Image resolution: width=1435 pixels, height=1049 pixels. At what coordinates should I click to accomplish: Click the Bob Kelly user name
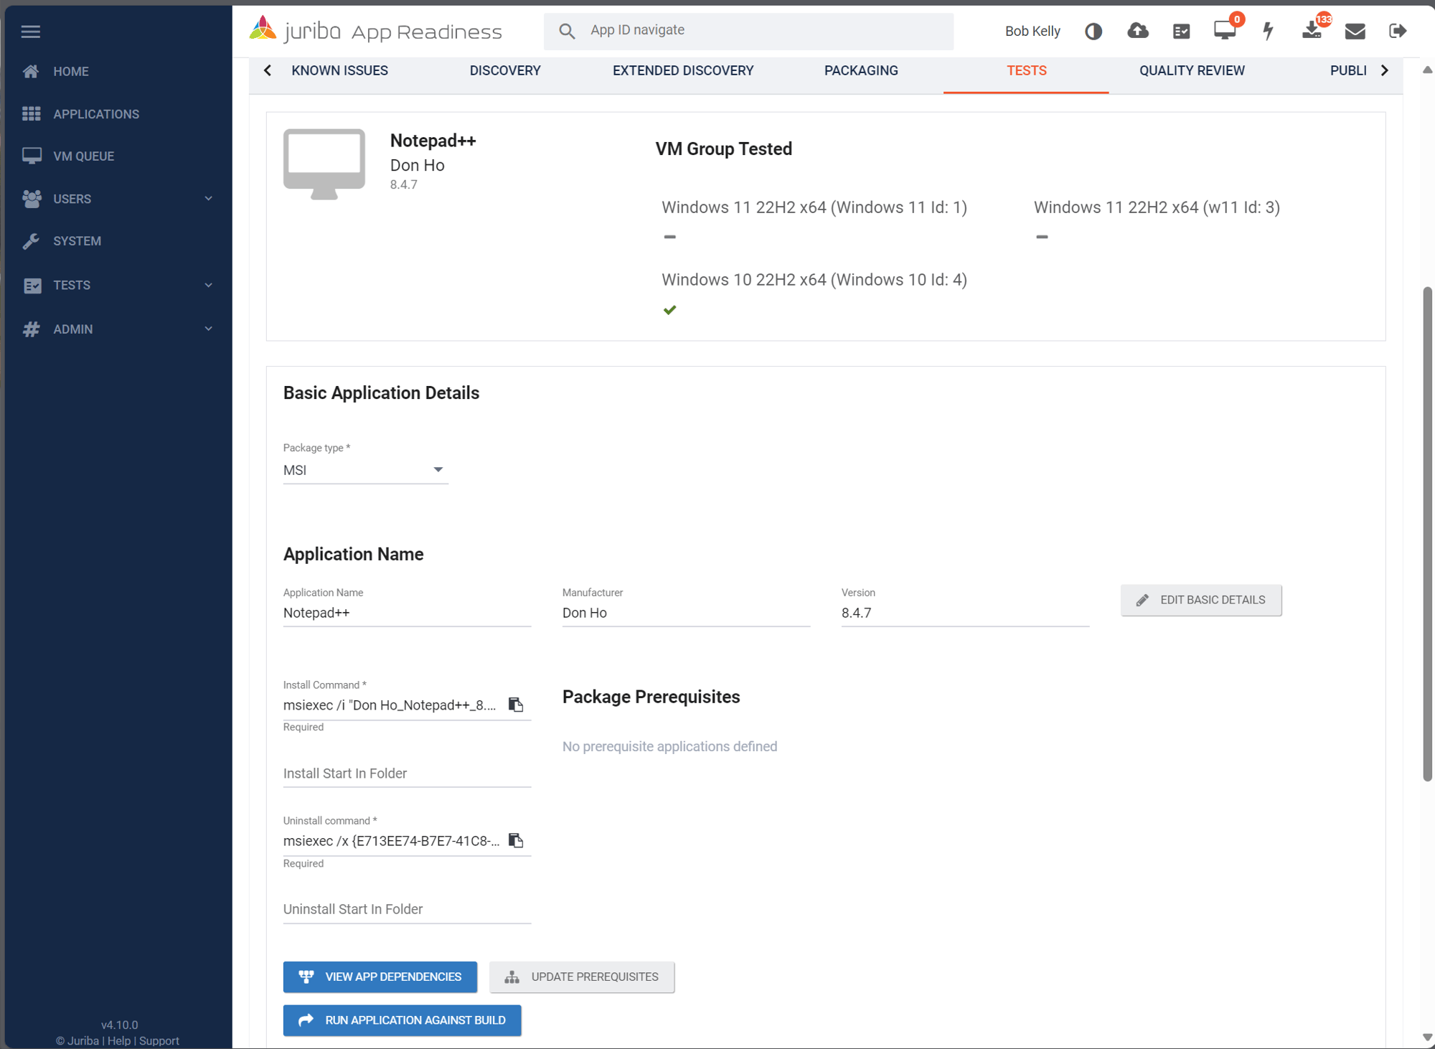coord(1032,31)
